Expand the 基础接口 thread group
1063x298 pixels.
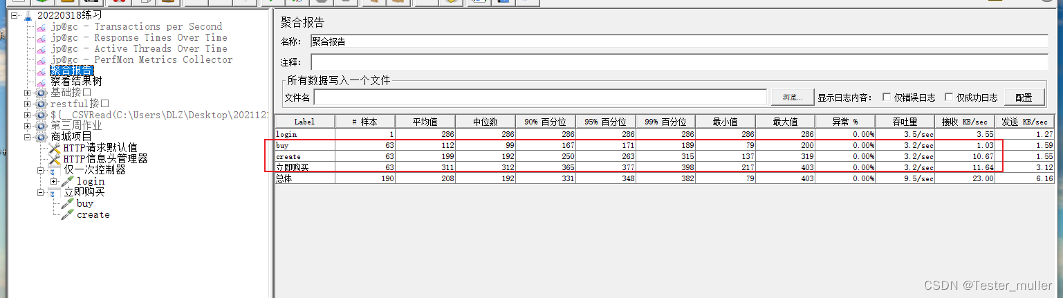pyautogui.click(x=28, y=93)
